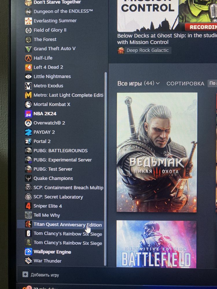This screenshot has width=217, height=289.
Task: Click the Left 4 Dead 2 icon
Action: 28,67
